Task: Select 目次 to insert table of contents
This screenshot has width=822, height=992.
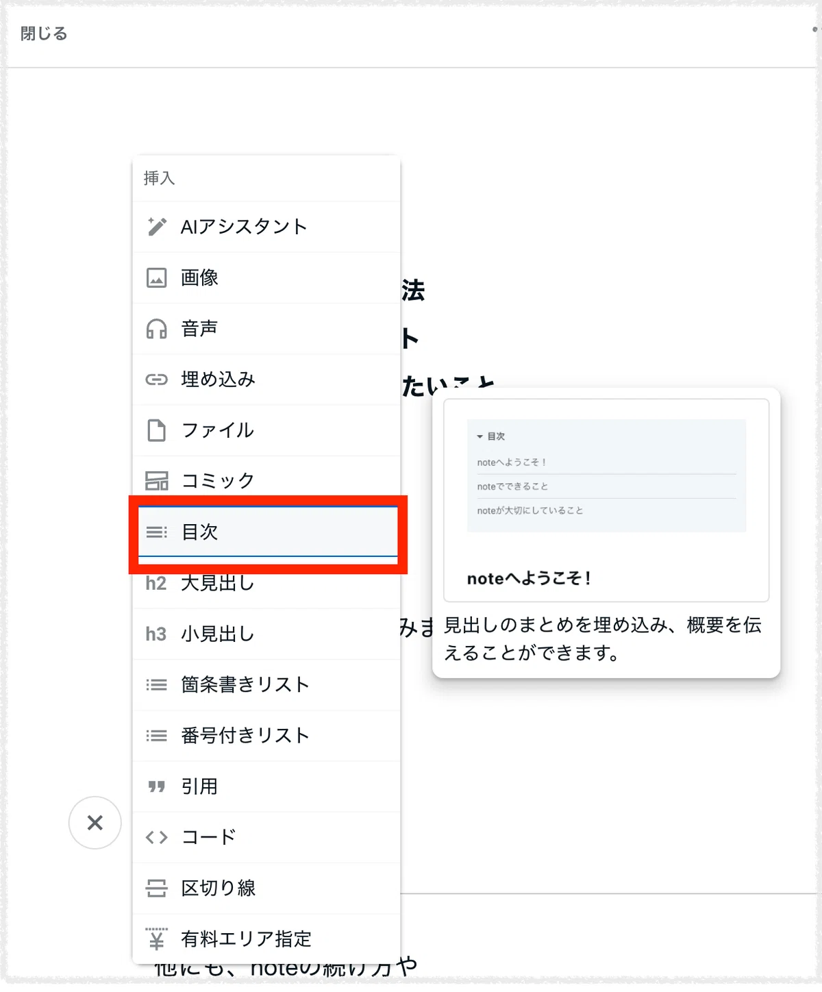Action: coord(268,532)
